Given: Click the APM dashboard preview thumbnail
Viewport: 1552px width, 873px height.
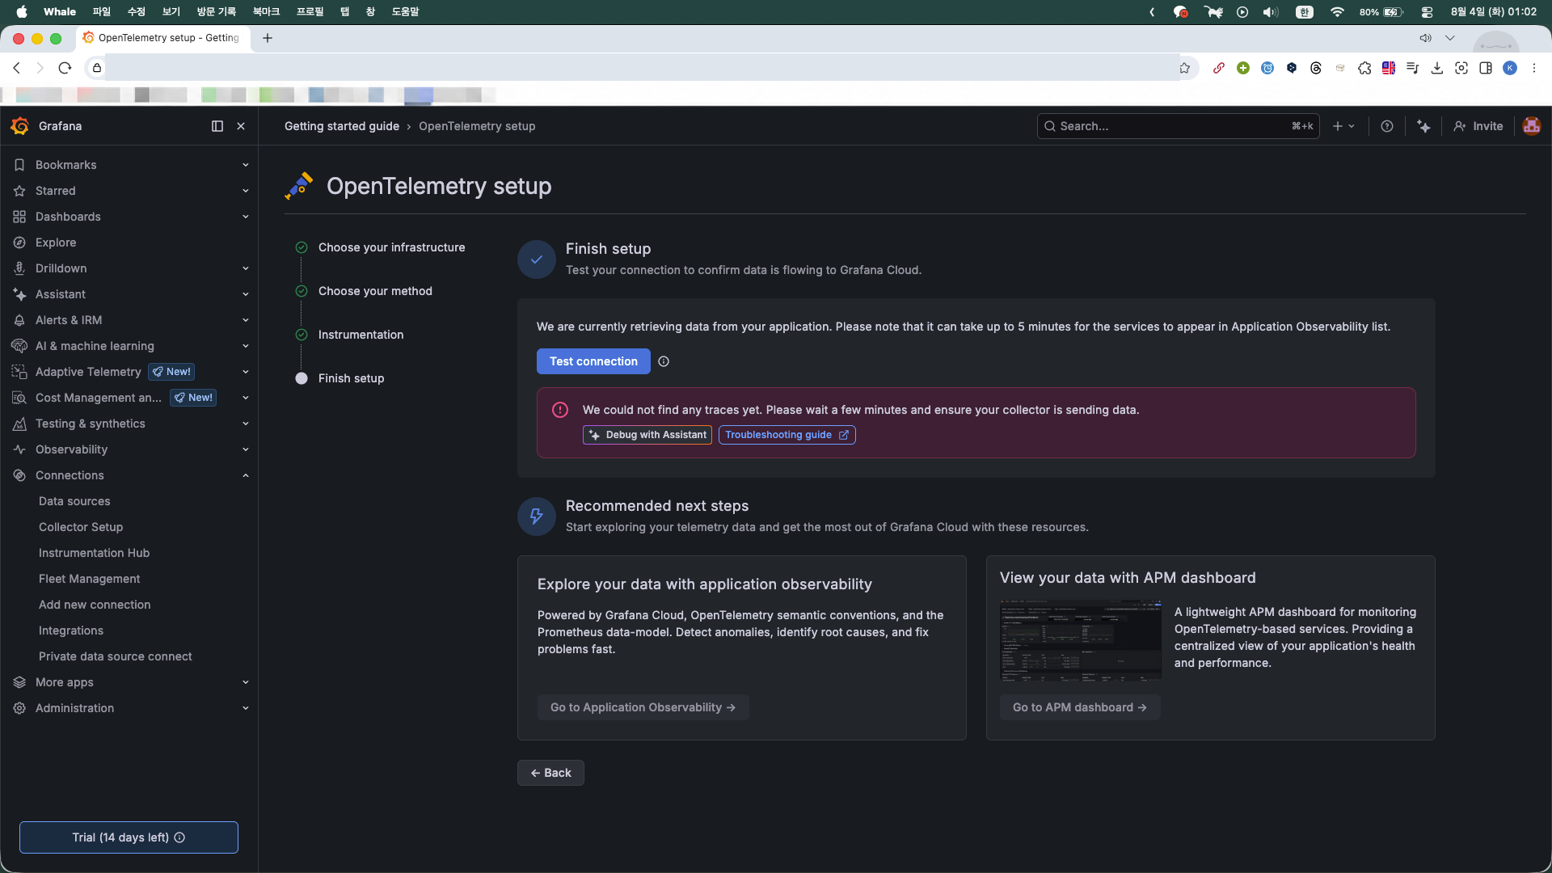Looking at the screenshot, I should (x=1081, y=639).
